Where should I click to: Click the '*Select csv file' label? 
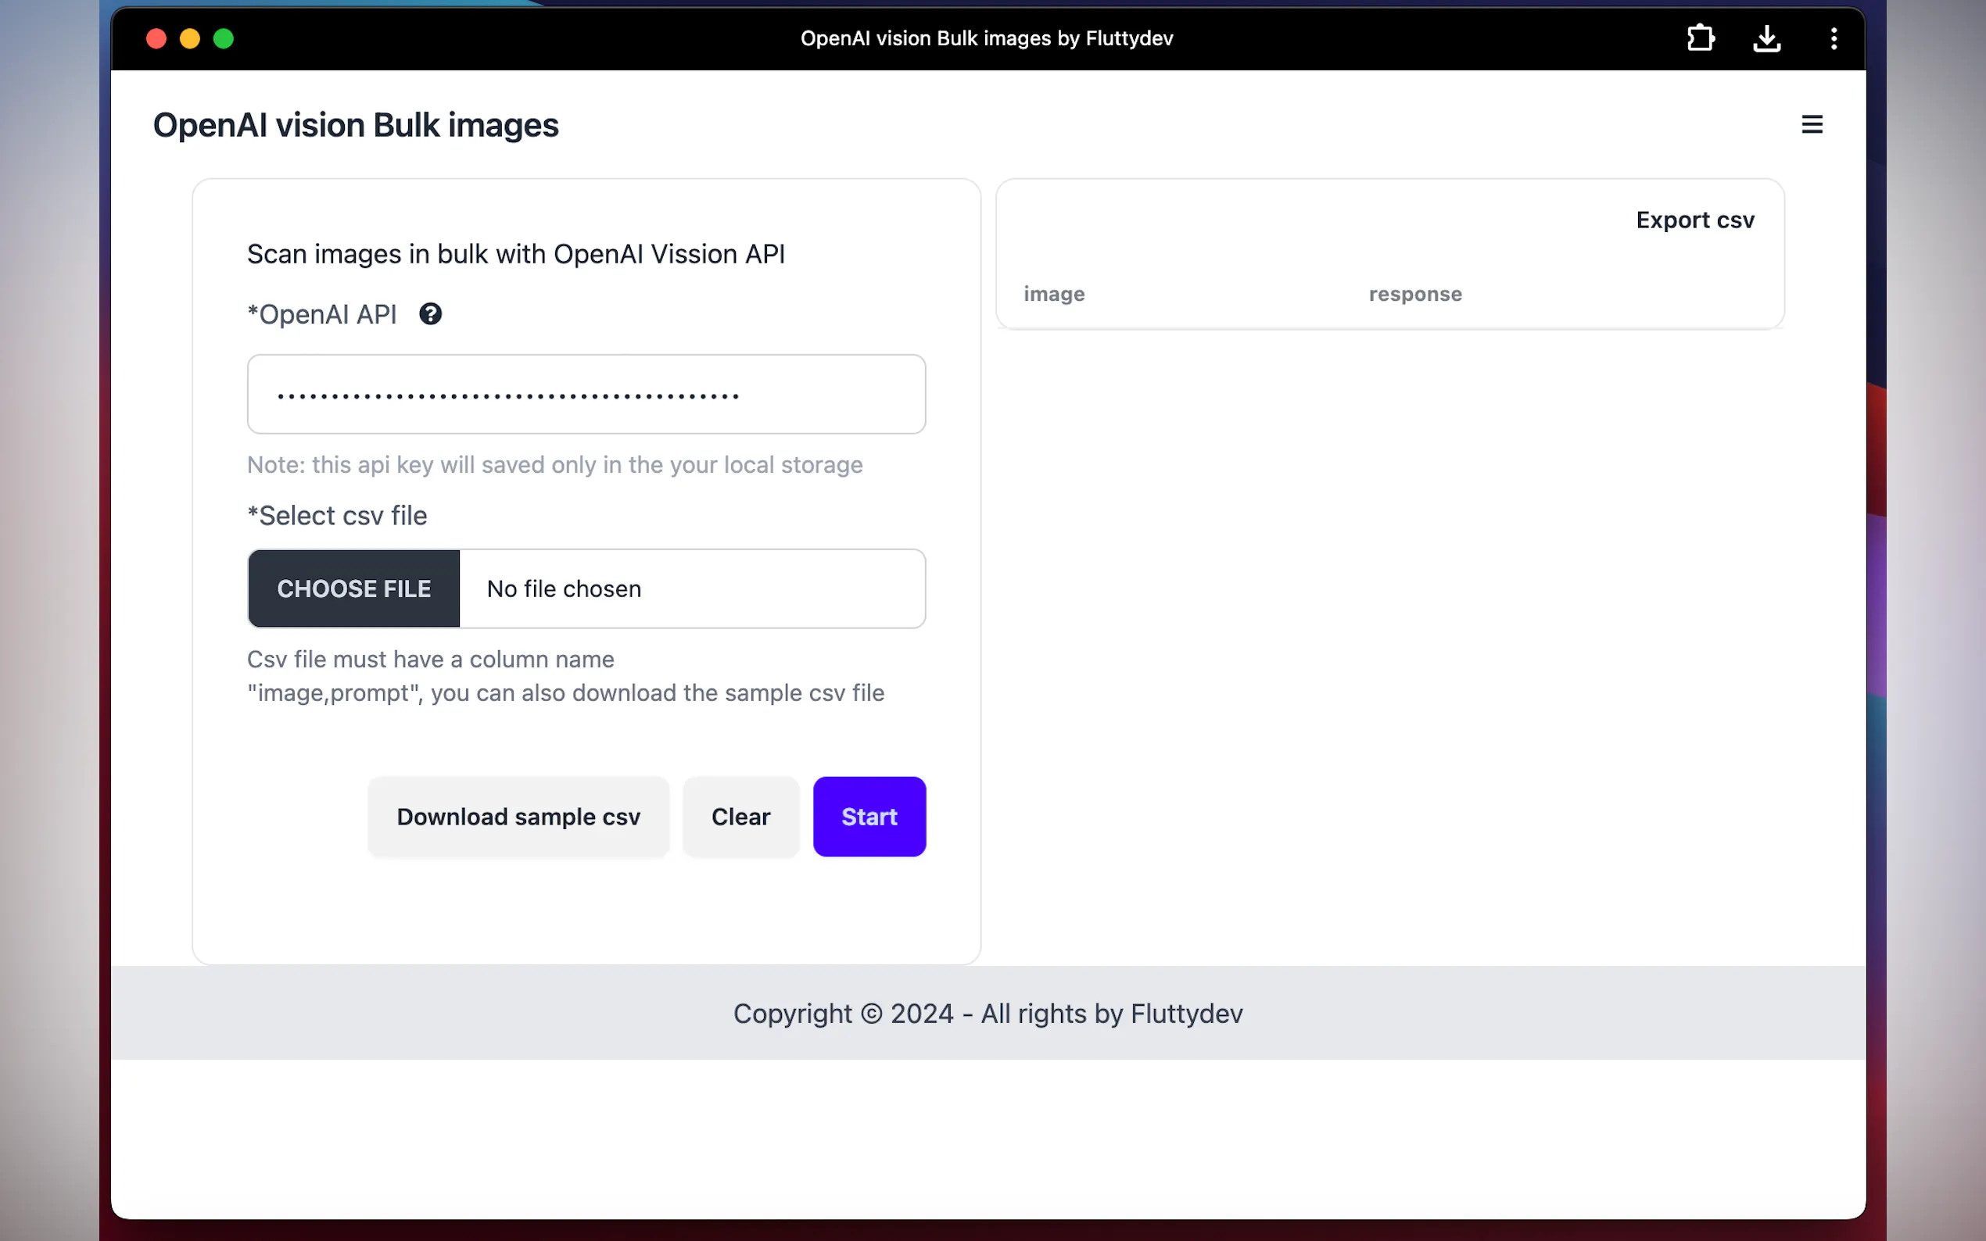tap(338, 516)
